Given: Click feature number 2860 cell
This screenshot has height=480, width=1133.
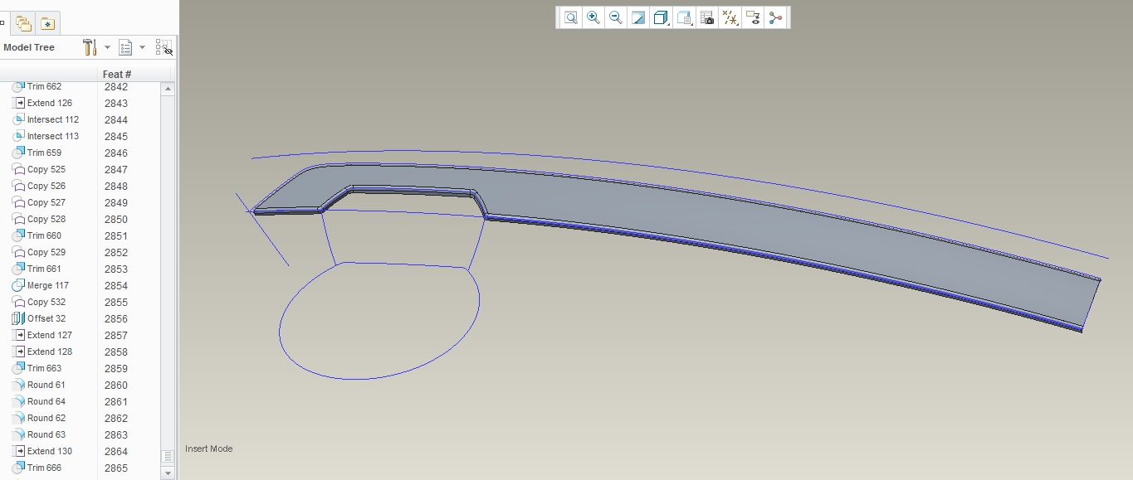Looking at the screenshot, I should point(116,385).
